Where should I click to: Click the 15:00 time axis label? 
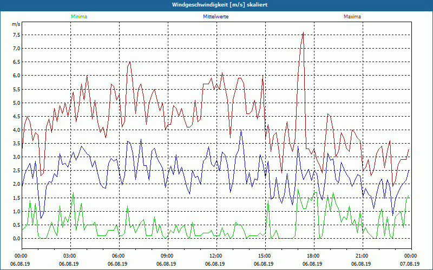[x=264, y=255]
